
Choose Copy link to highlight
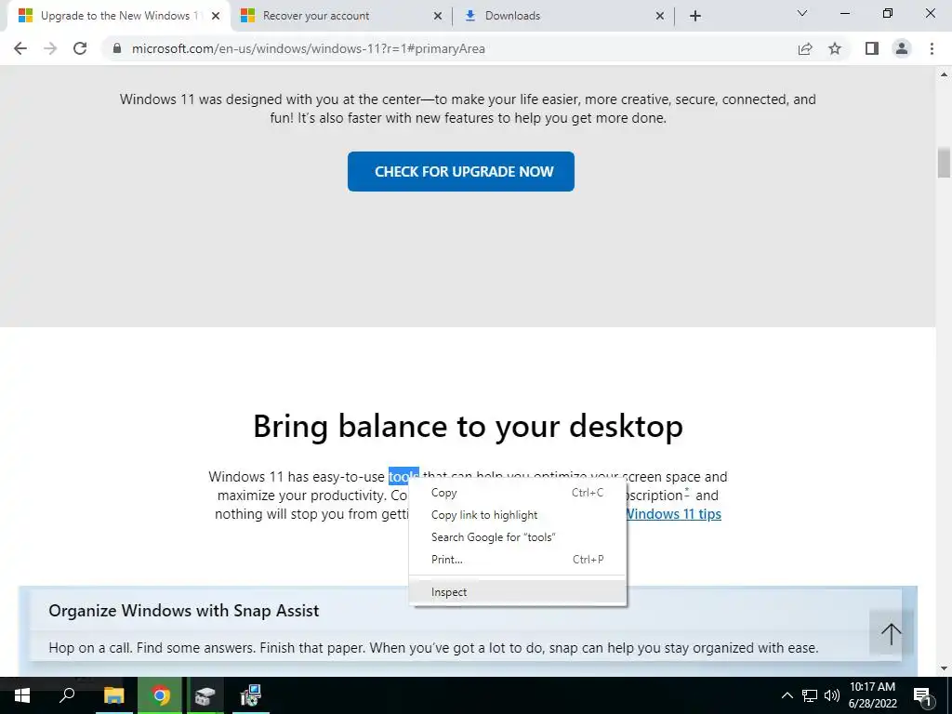coord(517,515)
